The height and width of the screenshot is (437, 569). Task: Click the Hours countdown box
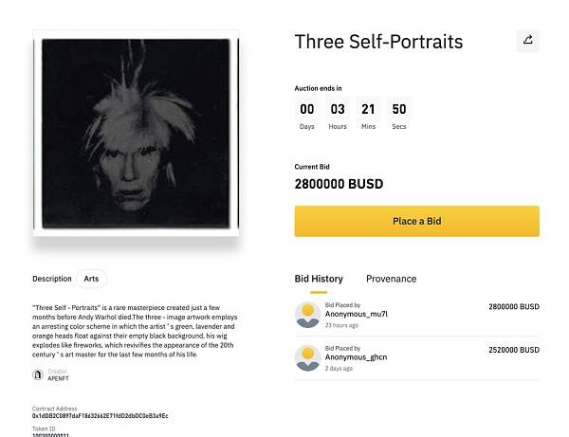[x=338, y=115]
